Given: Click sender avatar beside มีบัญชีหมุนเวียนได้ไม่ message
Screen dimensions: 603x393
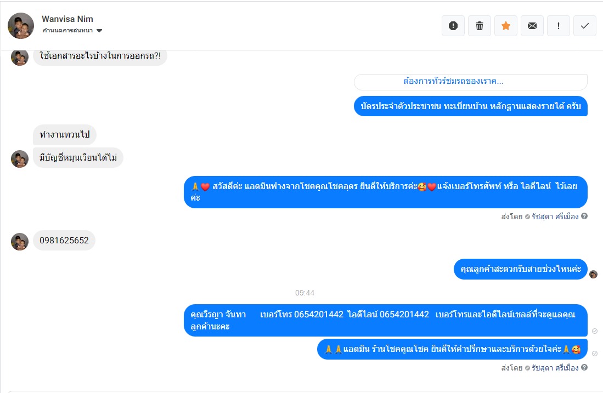Looking at the screenshot, I should click(20, 158).
